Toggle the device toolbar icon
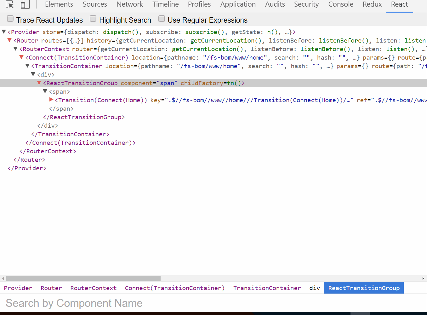Screen dimensions: 427x315 pyautogui.click(x=25, y=4)
